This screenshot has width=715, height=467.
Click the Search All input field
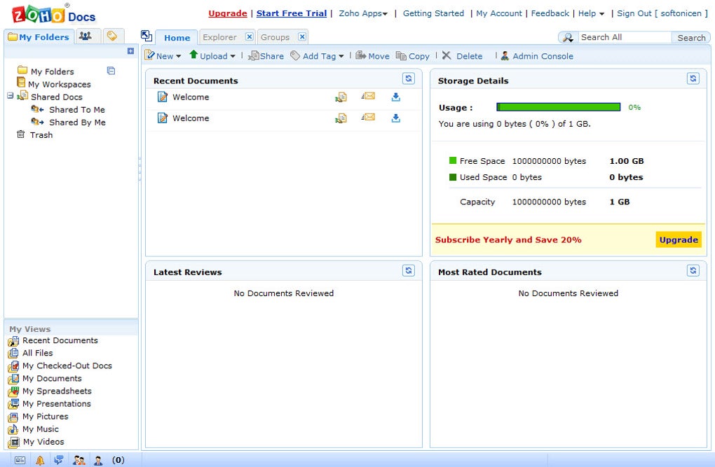click(x=625, y=37)
